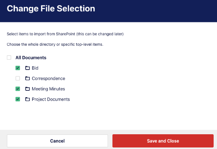Click the Save and Close button
Screen dimensions: 217x149
pos(163,141)
